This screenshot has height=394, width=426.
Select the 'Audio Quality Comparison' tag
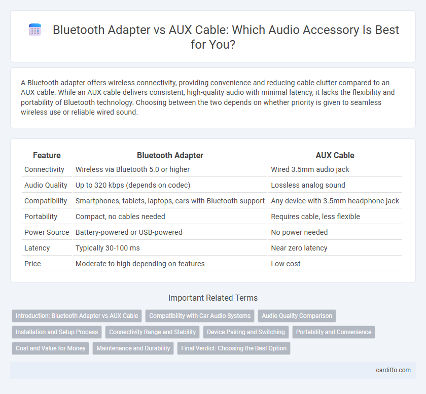297,316
